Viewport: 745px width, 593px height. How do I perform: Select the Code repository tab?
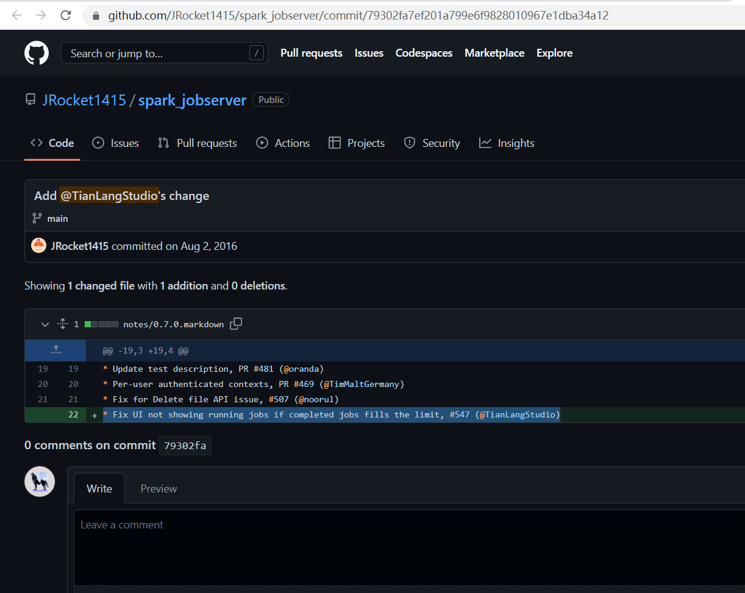point(52,143)
